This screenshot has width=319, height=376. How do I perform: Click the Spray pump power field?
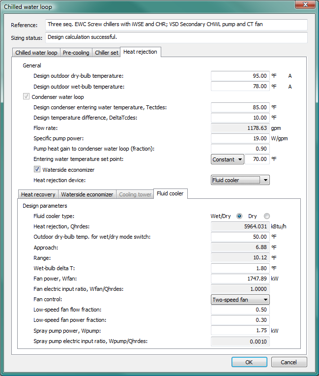[x=240, y=331]
